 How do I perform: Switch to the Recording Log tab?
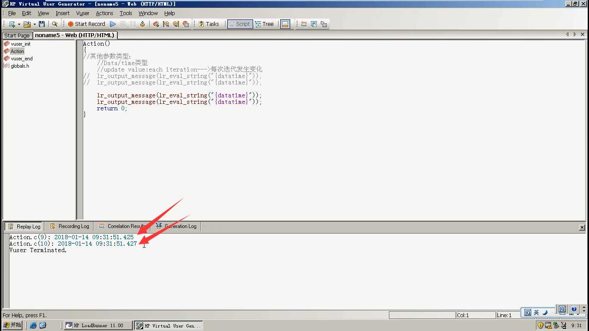[69, 226]
